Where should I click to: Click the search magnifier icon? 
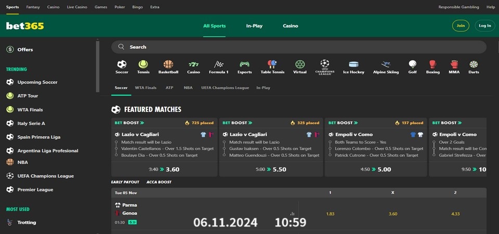pos(121,47)
